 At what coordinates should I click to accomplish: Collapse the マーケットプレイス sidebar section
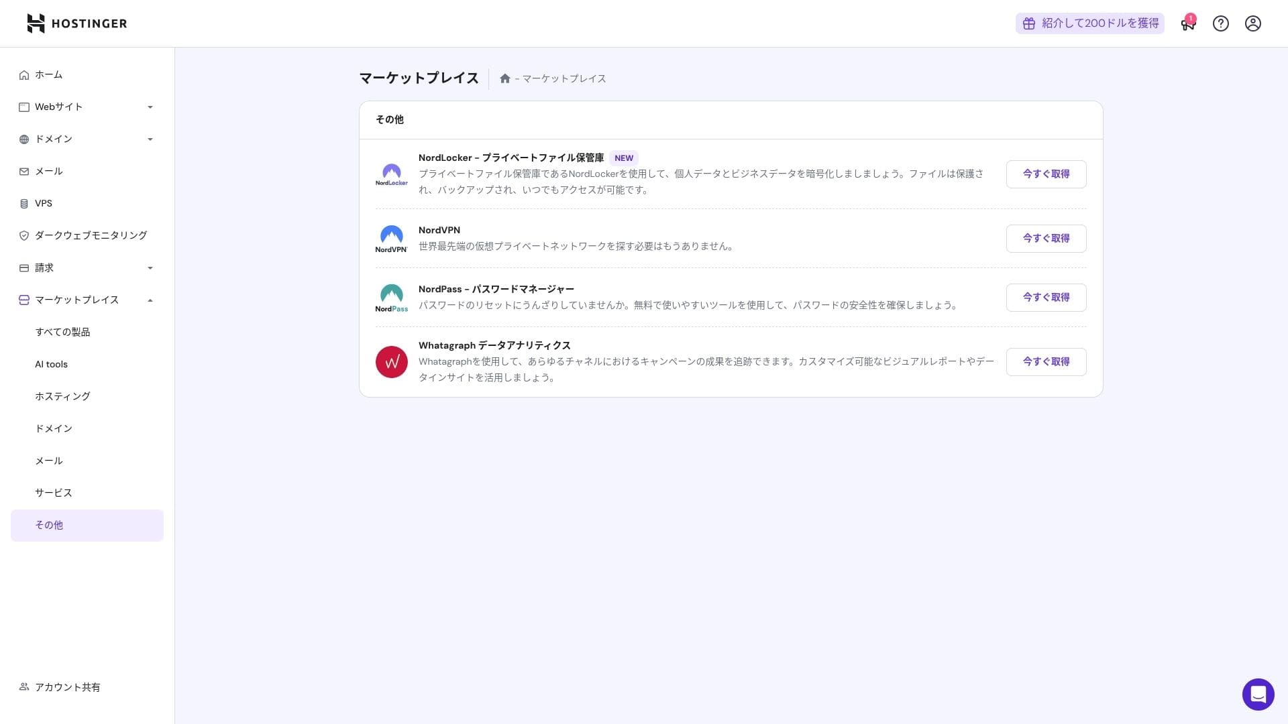150,300
